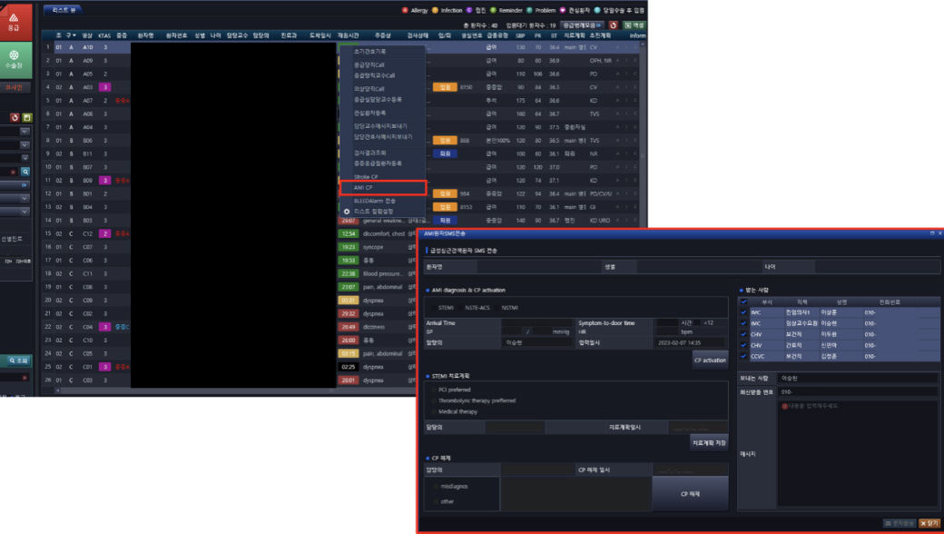The height and width of the screenshot is (534, 944).
Task: Click the green save icon in left panel
Action: pos(27,117)
